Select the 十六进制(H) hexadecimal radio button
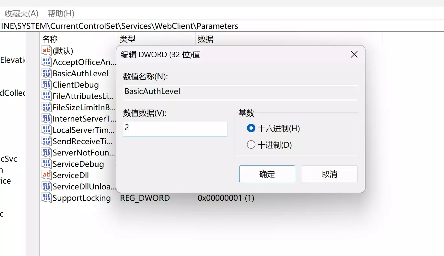The width and height of the screenshot is (444, 256). coord(251,129)
